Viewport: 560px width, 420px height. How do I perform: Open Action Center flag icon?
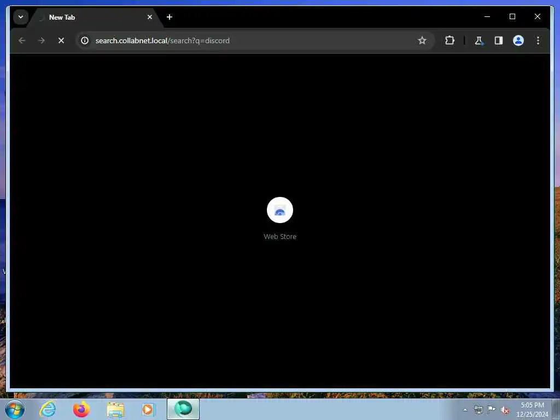click(x=492, y=409)
